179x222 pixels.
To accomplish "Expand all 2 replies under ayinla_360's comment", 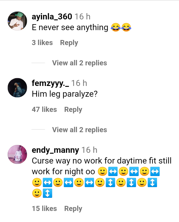I will tap(79, 63).
